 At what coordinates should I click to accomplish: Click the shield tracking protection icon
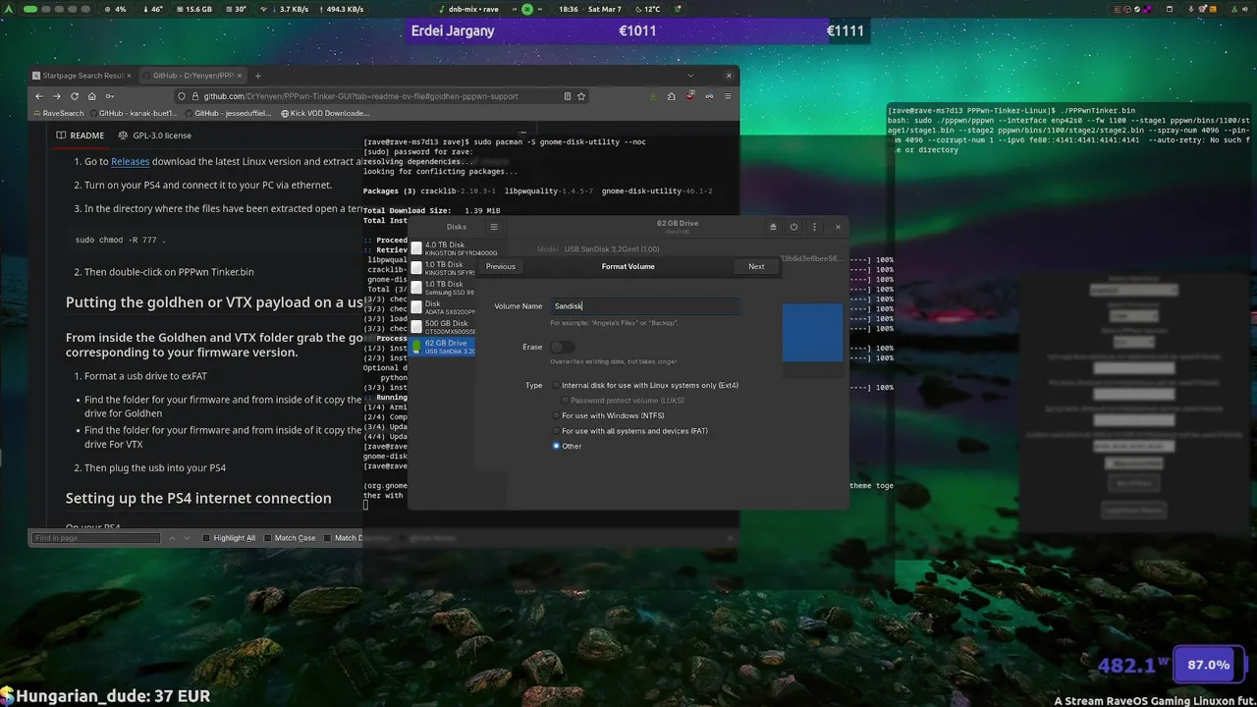click(x=183, y=96)
